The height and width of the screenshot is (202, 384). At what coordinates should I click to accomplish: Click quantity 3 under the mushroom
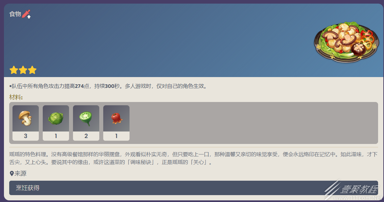[25, 136]
